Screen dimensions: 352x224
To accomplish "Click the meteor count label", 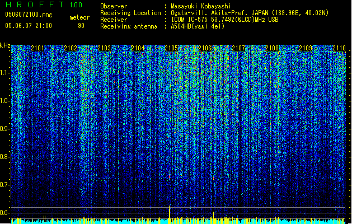I will (79, 17).
